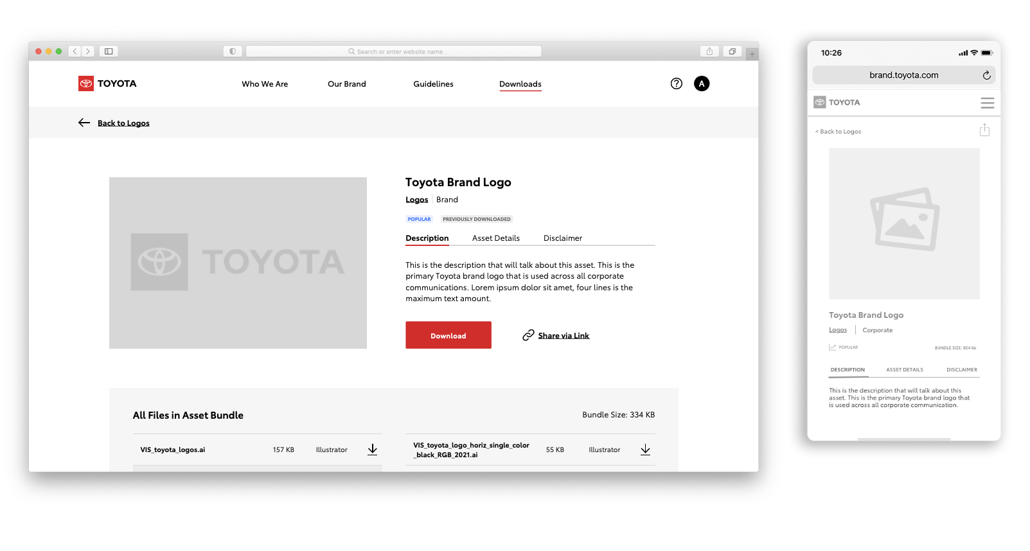The width and height of the screenshot is (1030, 551).
Task: Select the mobile DESCRIPTION tab
Action: (x=848, y=370)
